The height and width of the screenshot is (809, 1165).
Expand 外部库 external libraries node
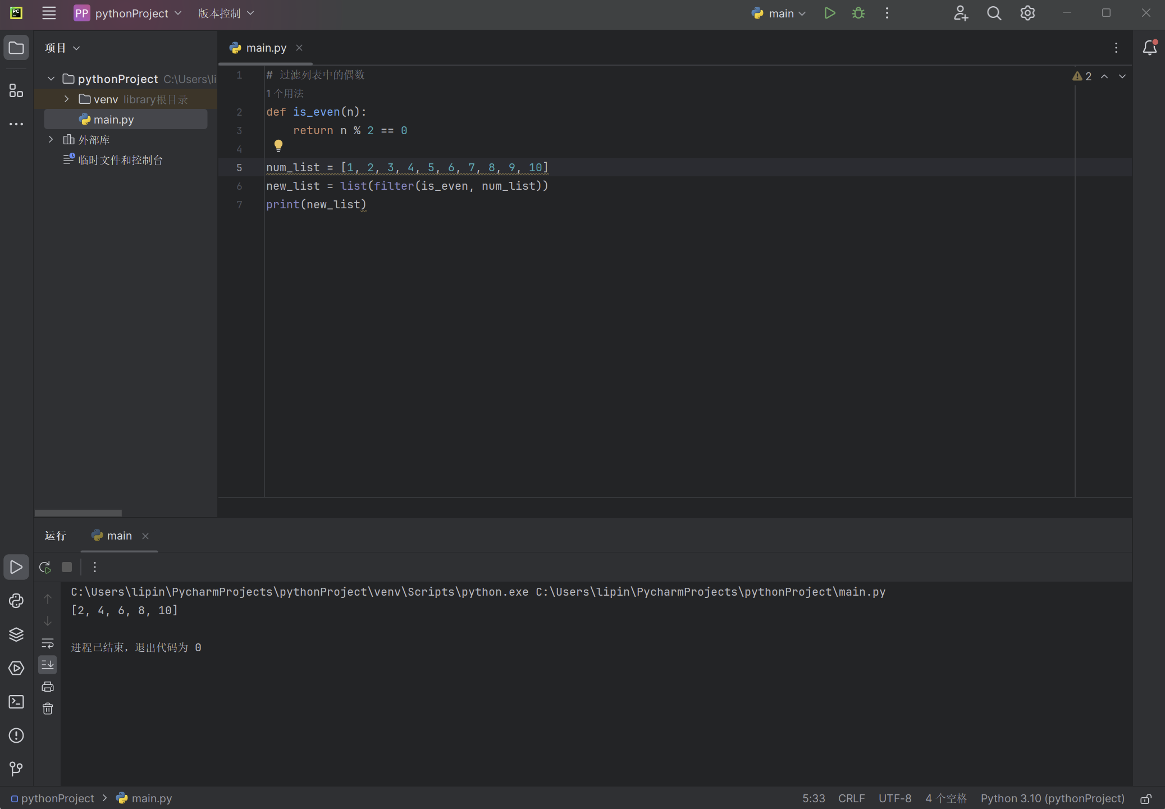click(x=51, y=139)
